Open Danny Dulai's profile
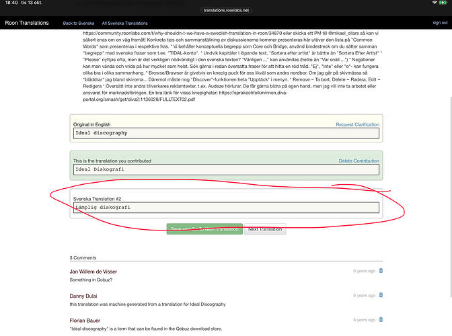Screen dimensions: 452x336 tap(83, 296)
